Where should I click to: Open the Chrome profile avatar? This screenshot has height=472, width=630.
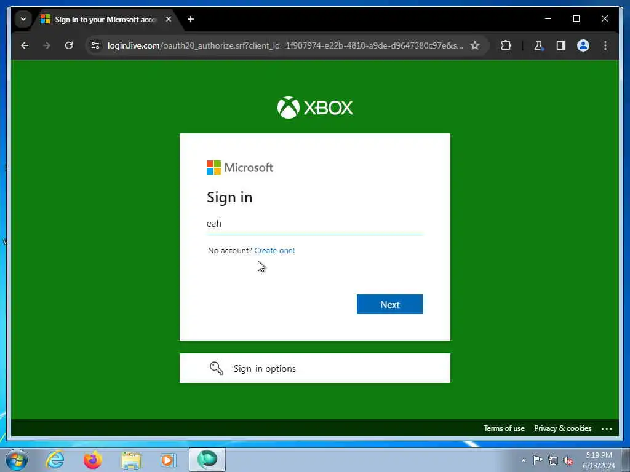click(x=583, y=45)
